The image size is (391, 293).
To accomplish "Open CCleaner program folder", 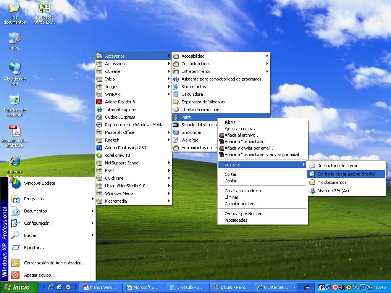I will coord(134,71).
